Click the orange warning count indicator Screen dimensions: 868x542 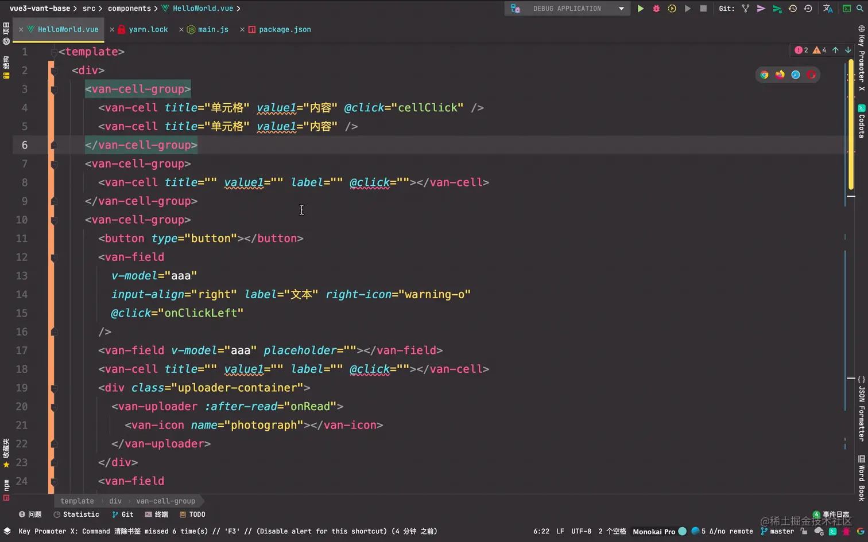(819, 50)
